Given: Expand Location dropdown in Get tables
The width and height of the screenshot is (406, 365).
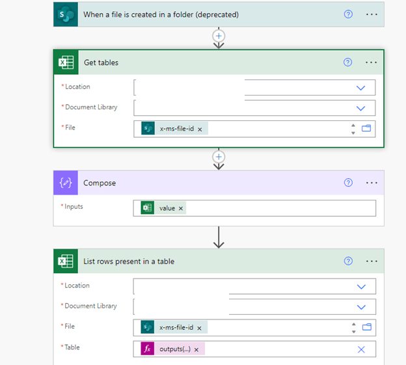Looking at the screenshot, I should click(x=360, y=88).
